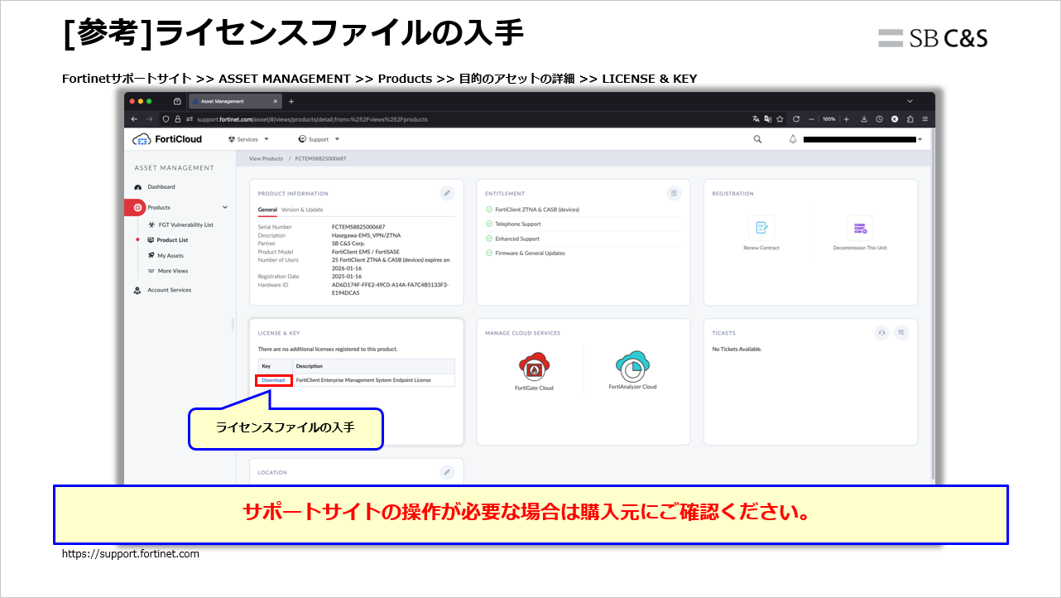Click the red Products globe icon
The image size is (1061, 598).
point(137,207)
